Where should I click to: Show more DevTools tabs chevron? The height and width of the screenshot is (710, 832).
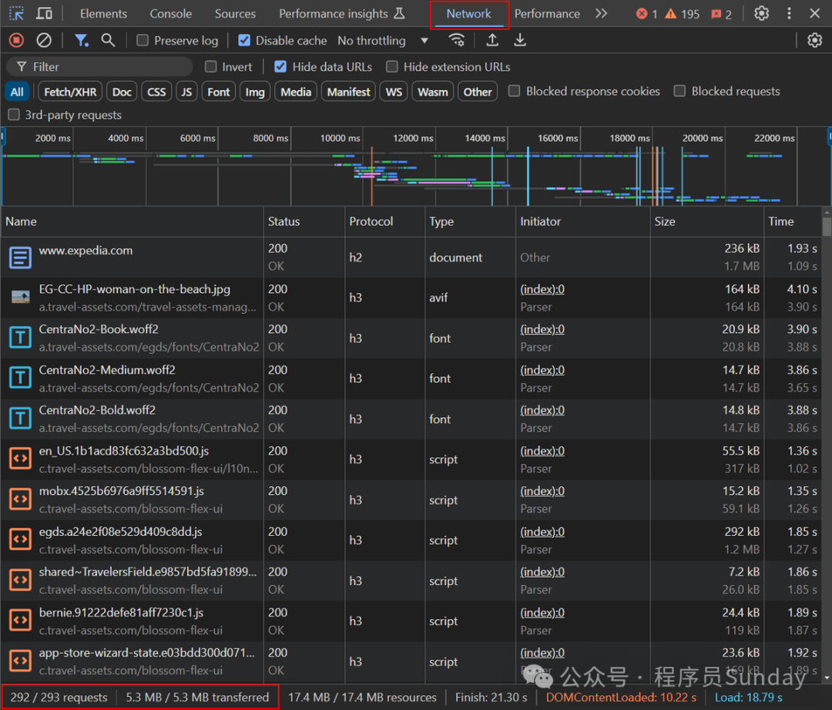pyautogui.click(x=601, y=13)
